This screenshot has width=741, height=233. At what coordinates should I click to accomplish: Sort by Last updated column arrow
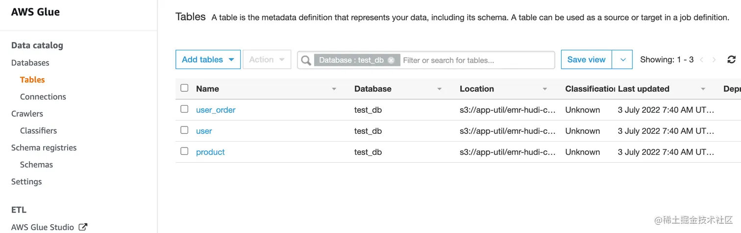point(703,89)
